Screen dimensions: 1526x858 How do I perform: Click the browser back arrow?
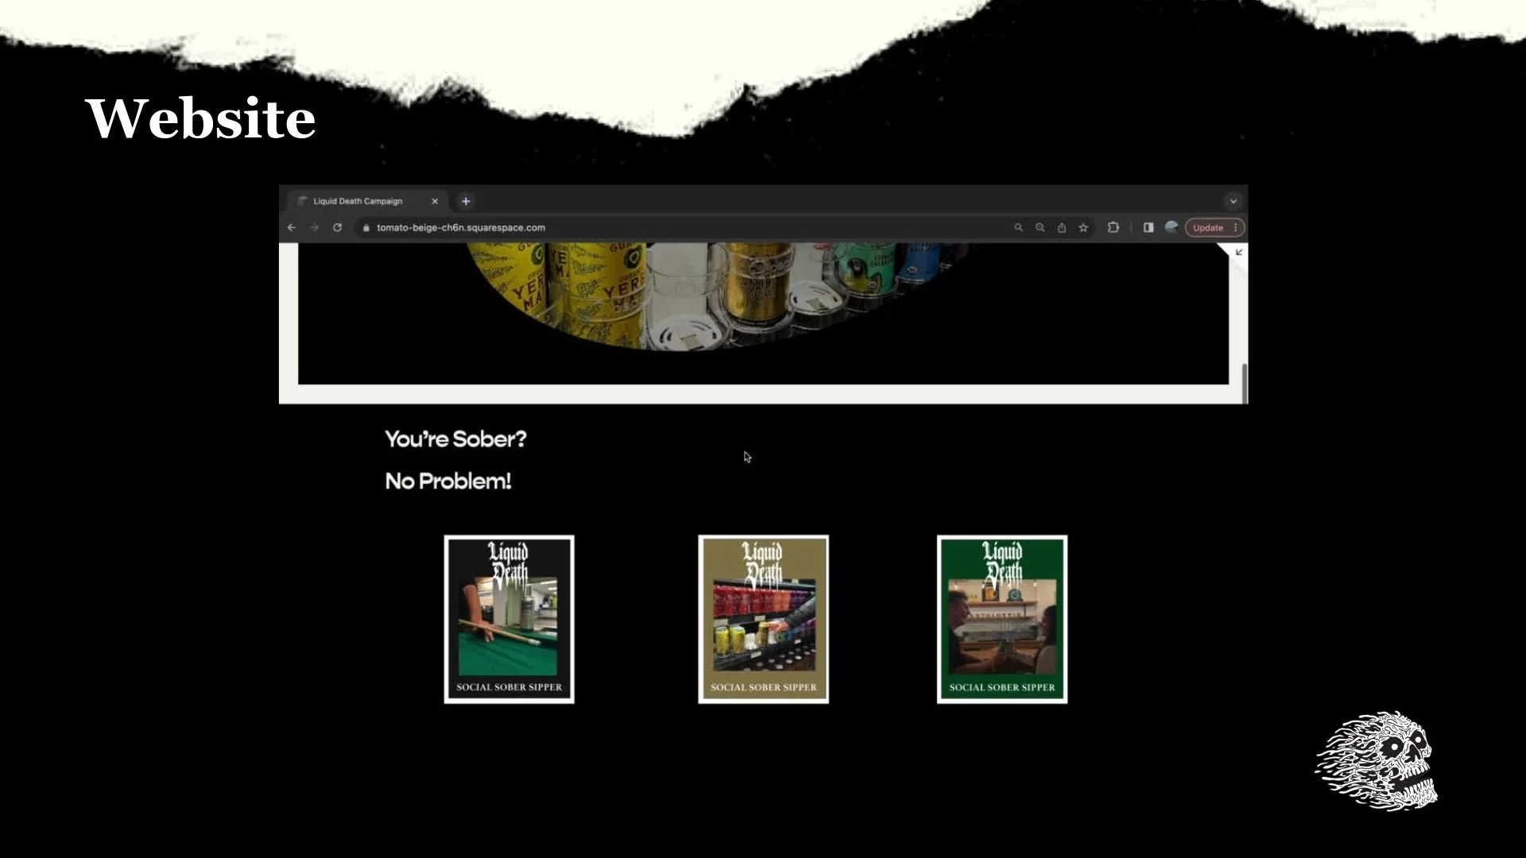[x=292, y=228]
